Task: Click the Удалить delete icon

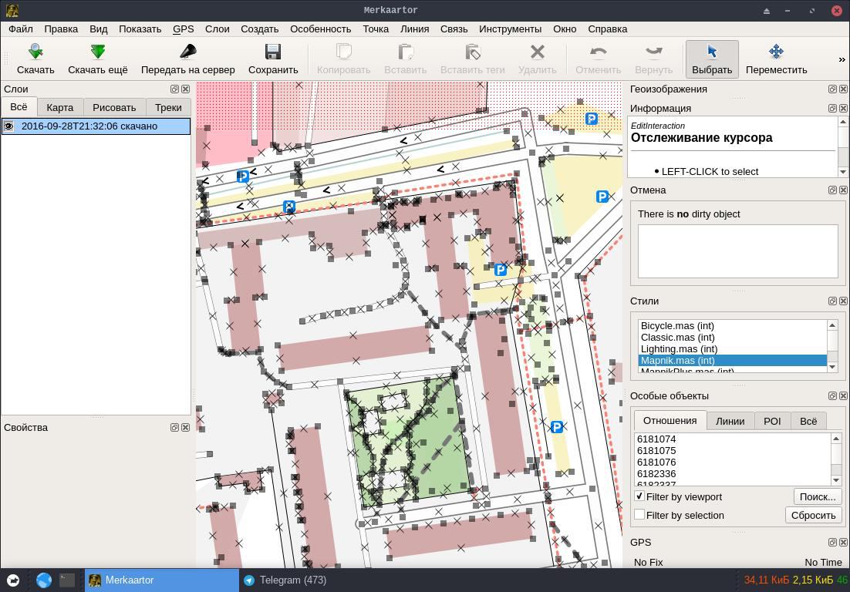Action: (537, 59)
